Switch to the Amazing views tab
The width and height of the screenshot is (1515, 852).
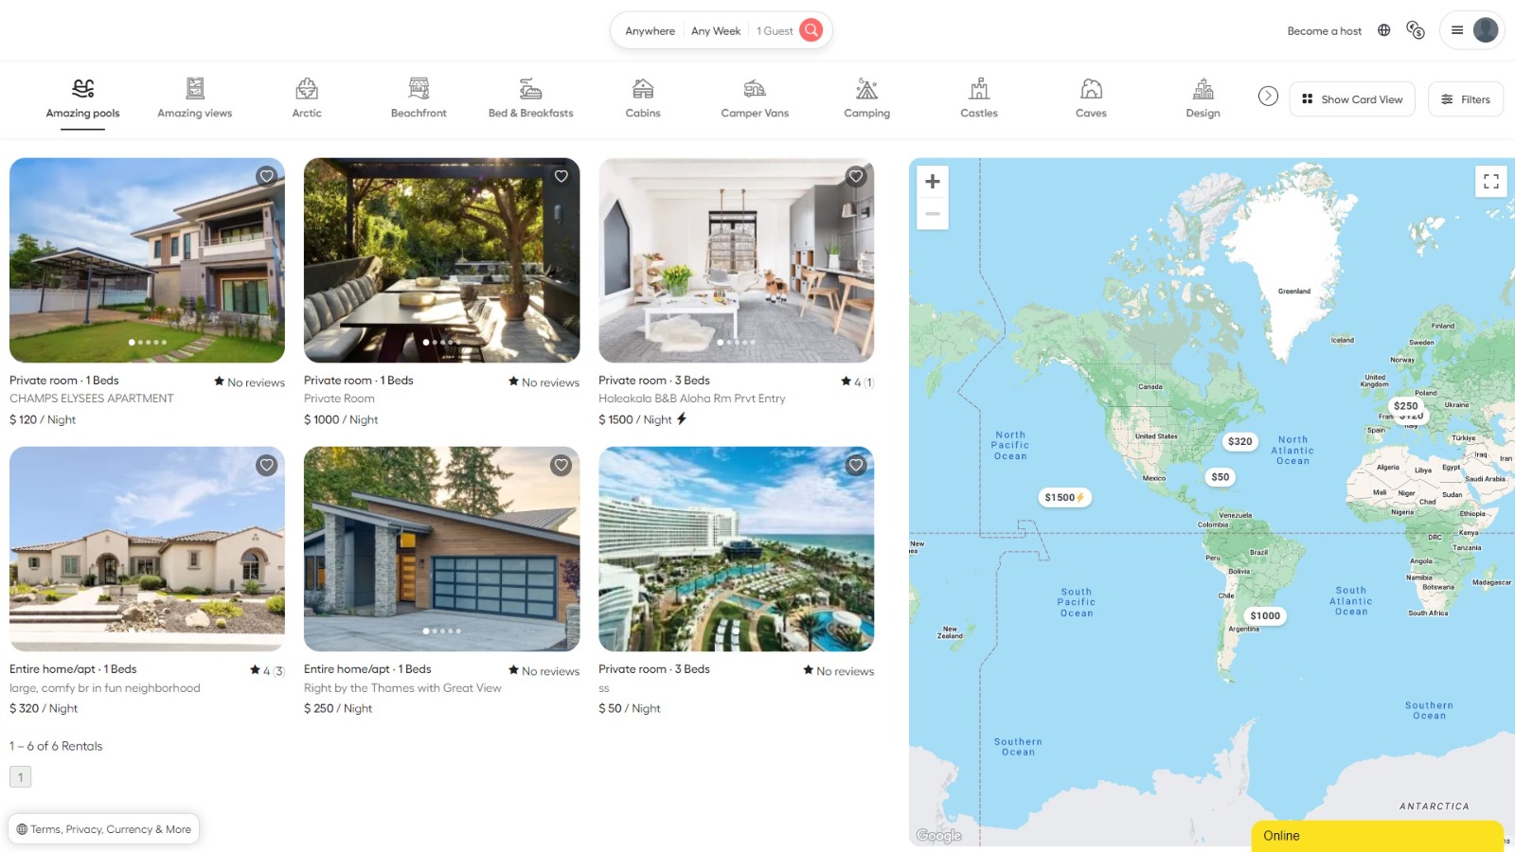point(195,98)
